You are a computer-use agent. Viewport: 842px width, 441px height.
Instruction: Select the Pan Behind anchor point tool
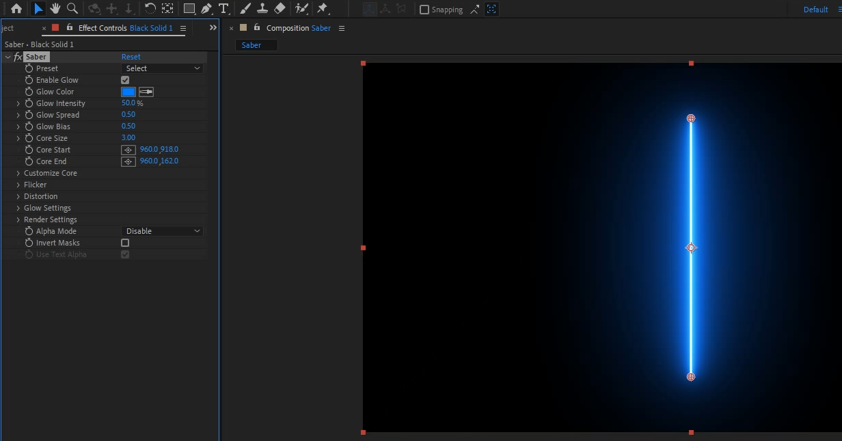click(x=167, y=9)
